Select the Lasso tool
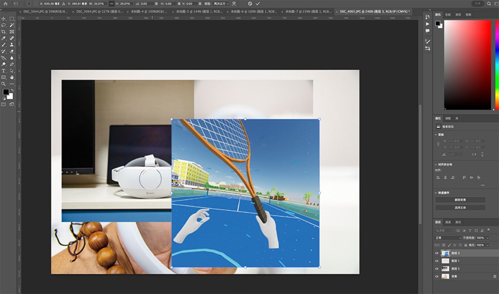Image resolution: width=499 pixels, height=294 pixels. pyautogui.click(x=4, y=25)
